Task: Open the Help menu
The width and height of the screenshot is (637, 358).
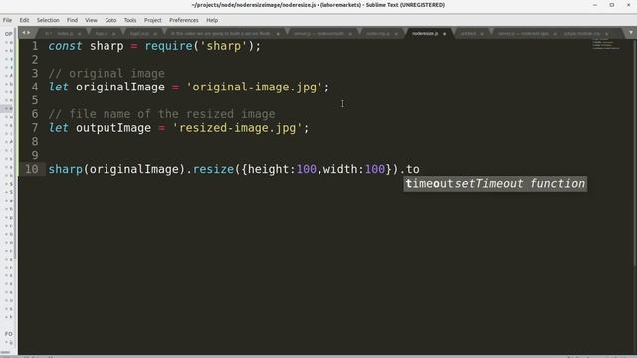Action: (212, 20)
